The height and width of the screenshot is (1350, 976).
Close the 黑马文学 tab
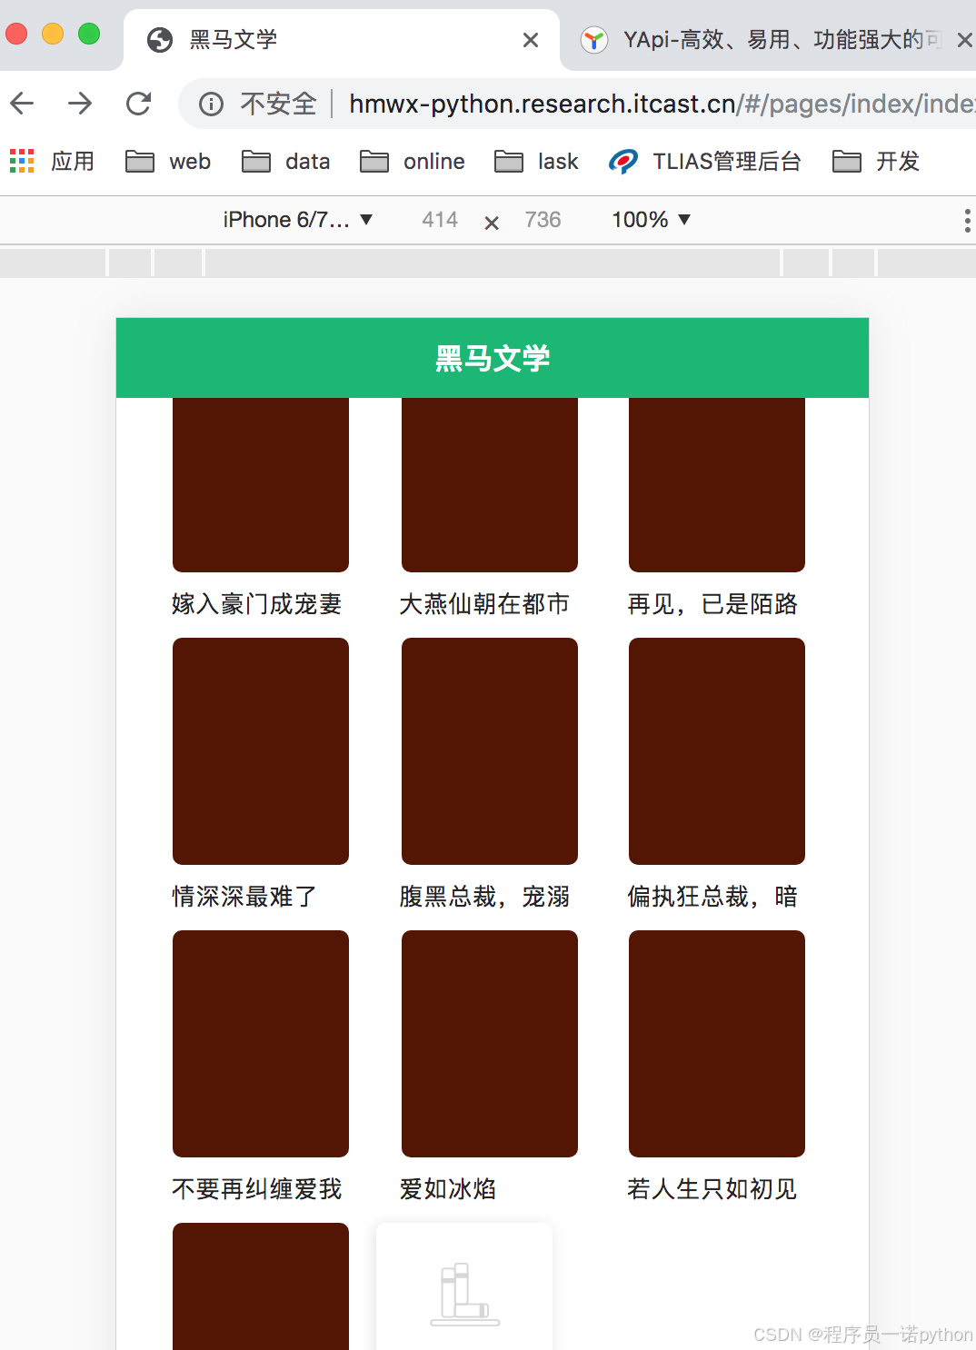(531, 40)
